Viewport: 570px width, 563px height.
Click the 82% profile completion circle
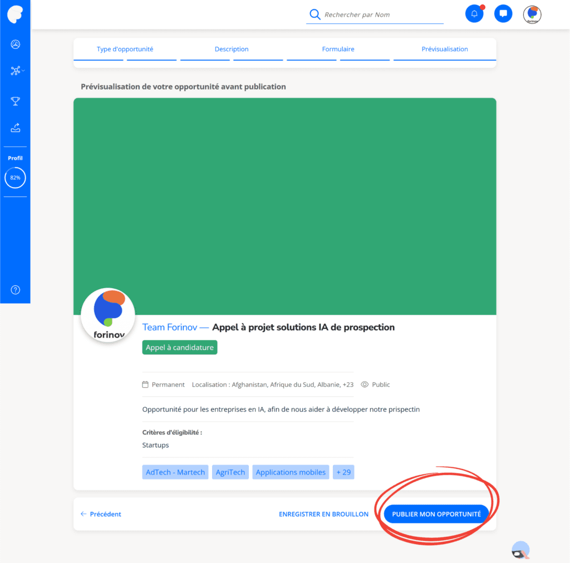click(x=15, y=177)
